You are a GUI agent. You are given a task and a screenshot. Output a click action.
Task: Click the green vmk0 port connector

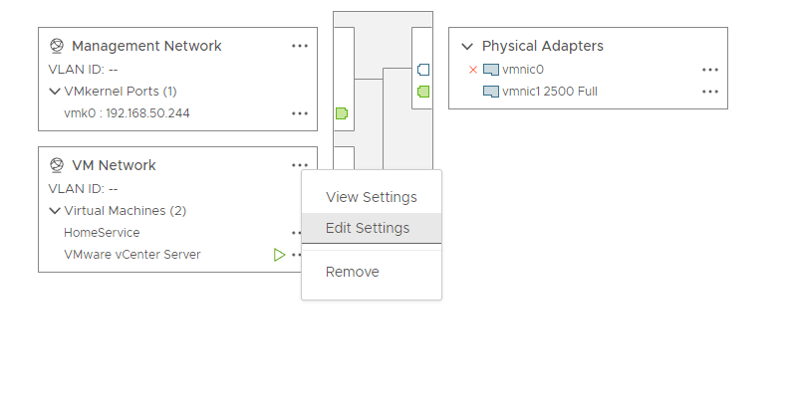pyautogui.click(x=341, y=113)
